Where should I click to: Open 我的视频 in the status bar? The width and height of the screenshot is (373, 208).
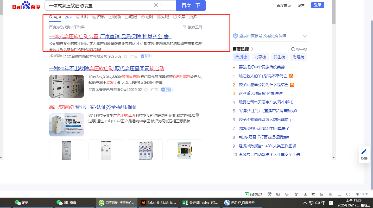click(253, 194)
